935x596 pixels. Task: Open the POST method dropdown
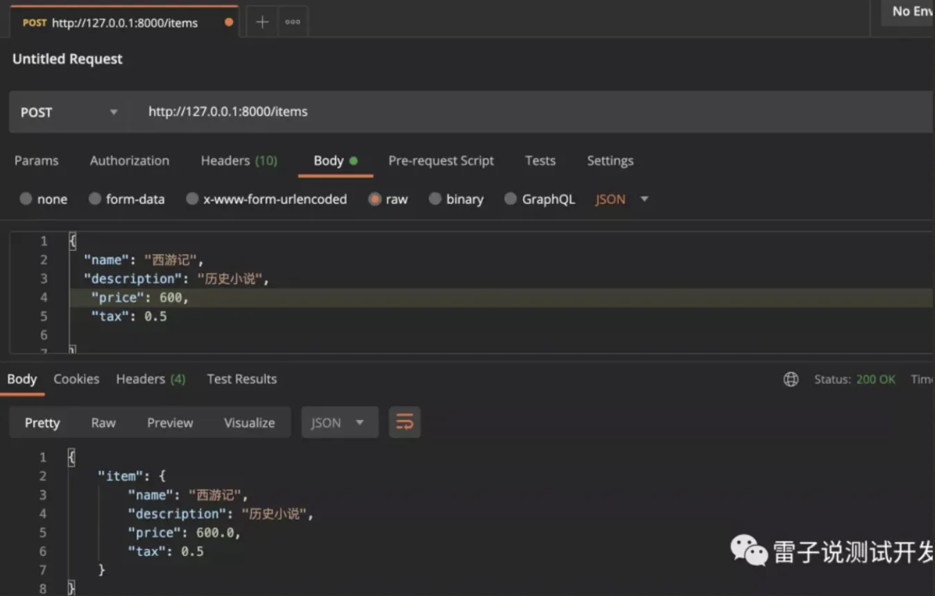pyautogui.click(x=69, y=112)
